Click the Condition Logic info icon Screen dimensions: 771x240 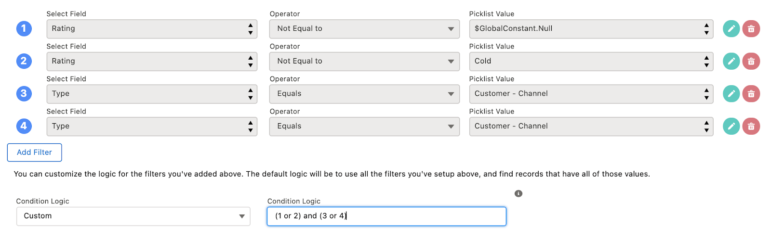click(x=518, y=193)
